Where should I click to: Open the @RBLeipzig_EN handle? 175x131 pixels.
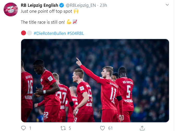(x=81, y=5)
